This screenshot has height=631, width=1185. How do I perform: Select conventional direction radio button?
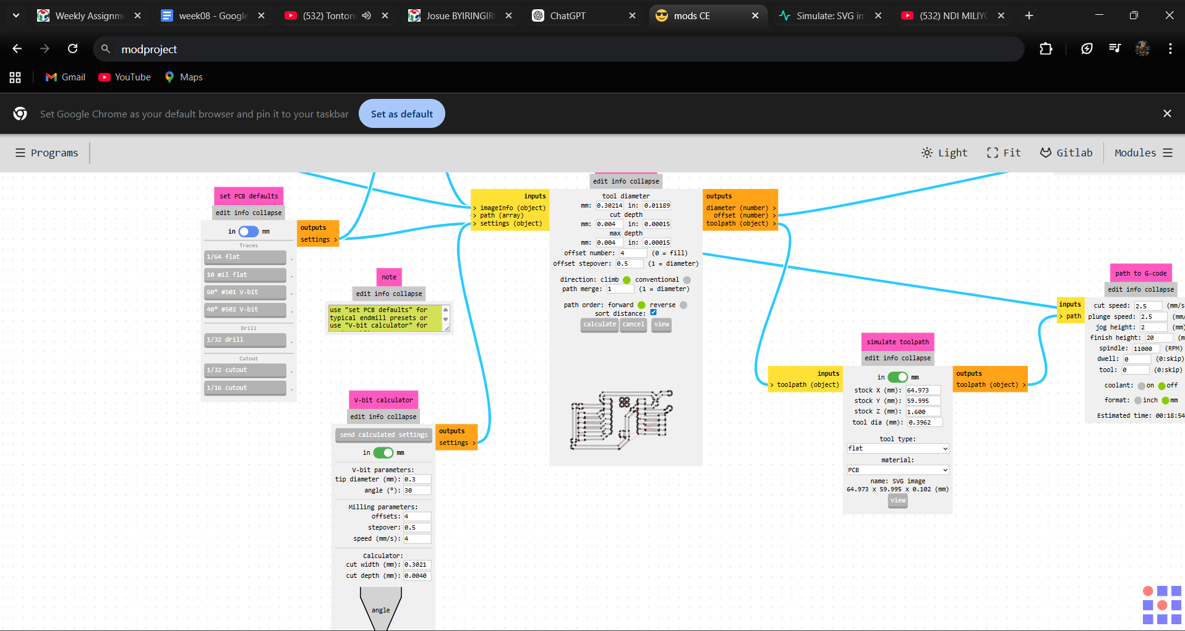pos(687,280)
